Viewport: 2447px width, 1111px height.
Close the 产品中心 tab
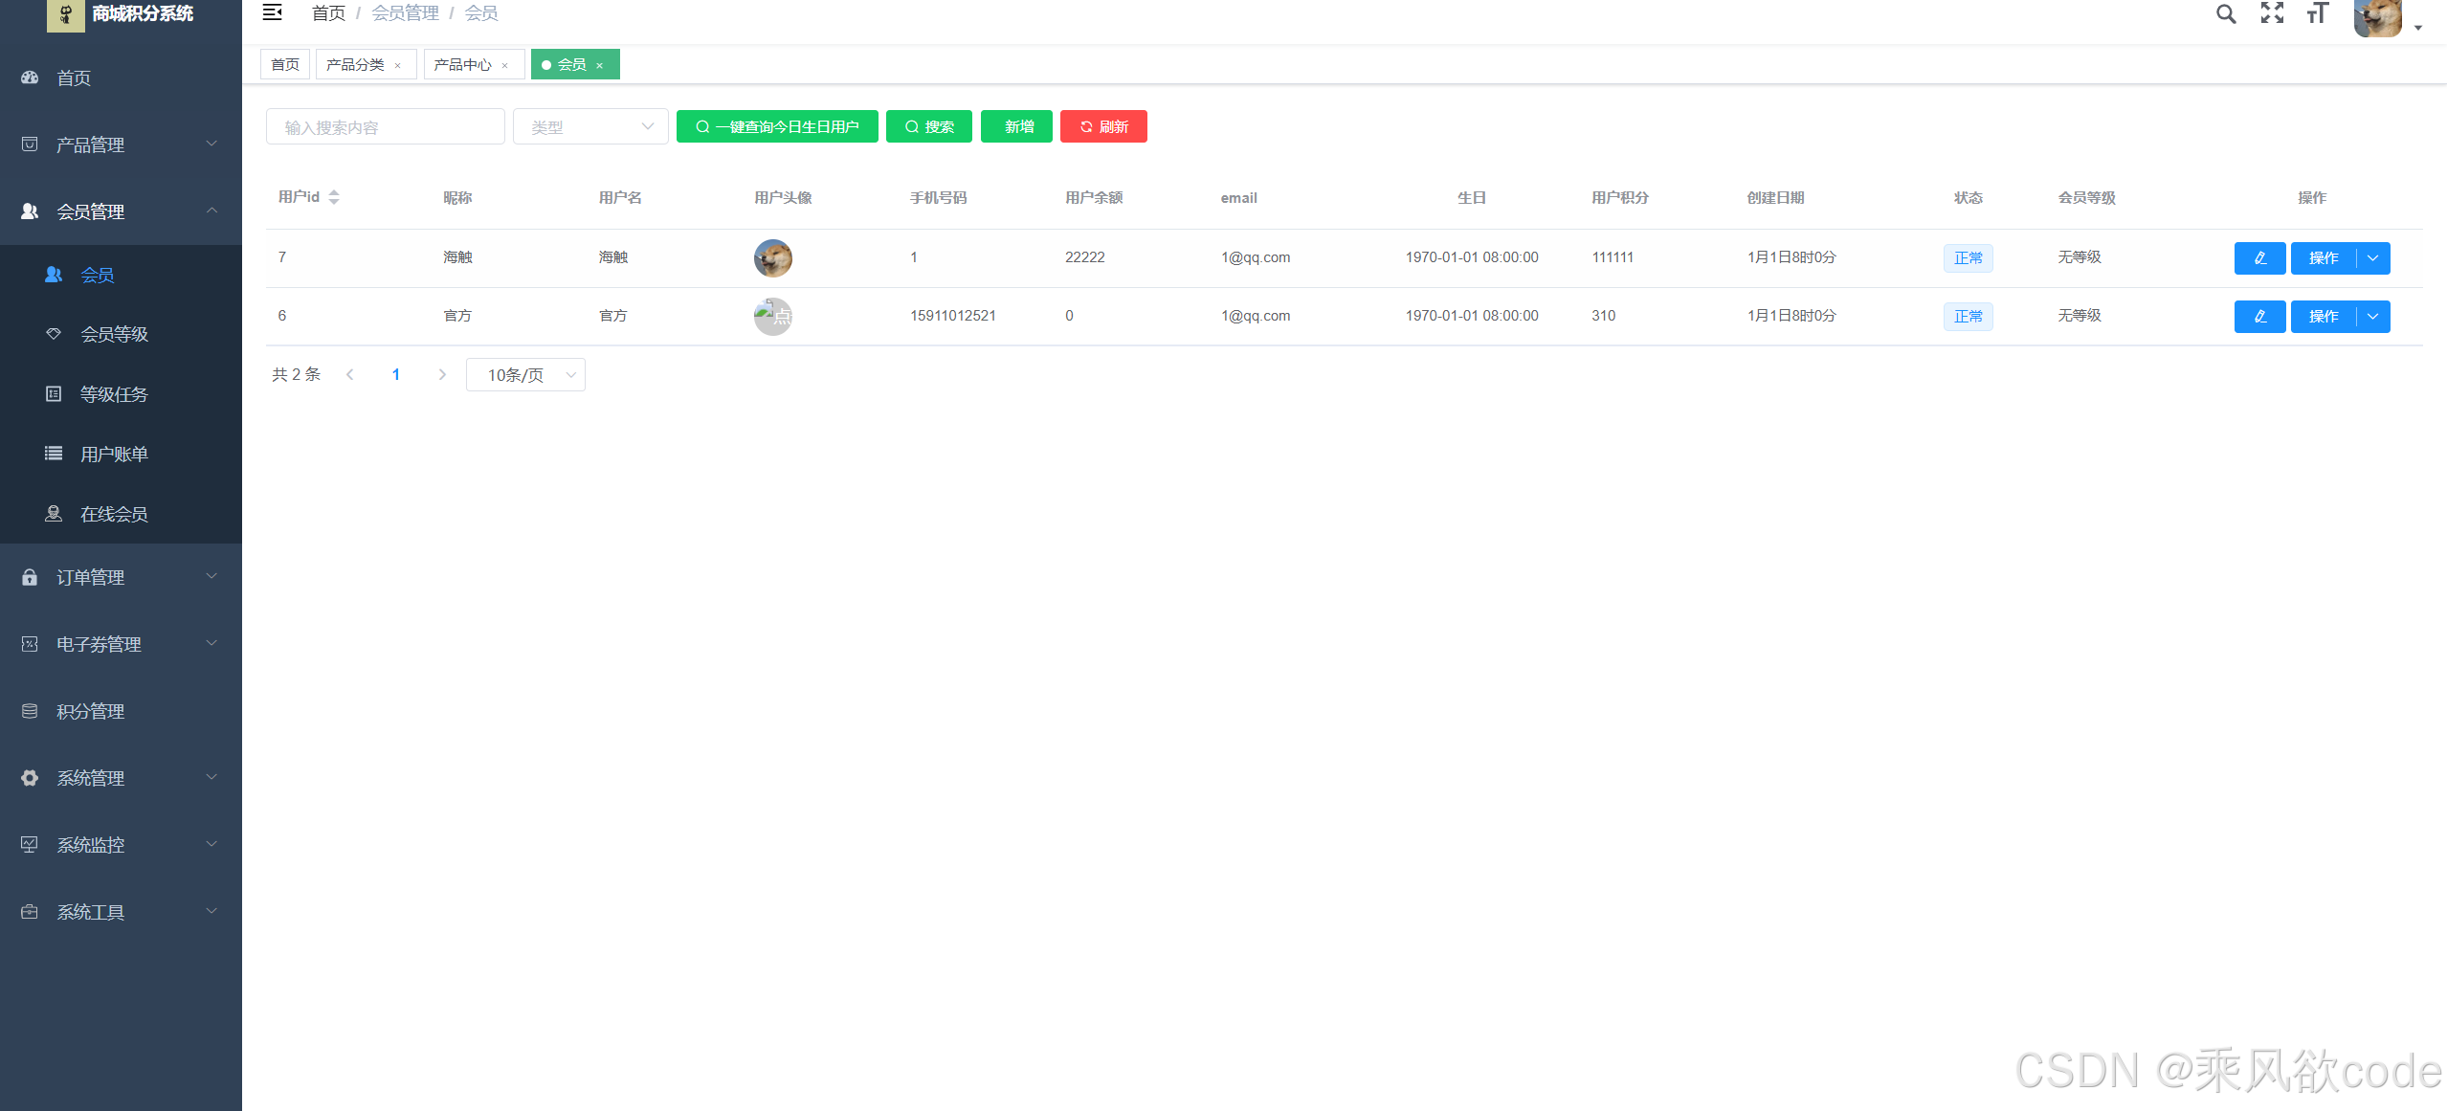coord(505,66)
